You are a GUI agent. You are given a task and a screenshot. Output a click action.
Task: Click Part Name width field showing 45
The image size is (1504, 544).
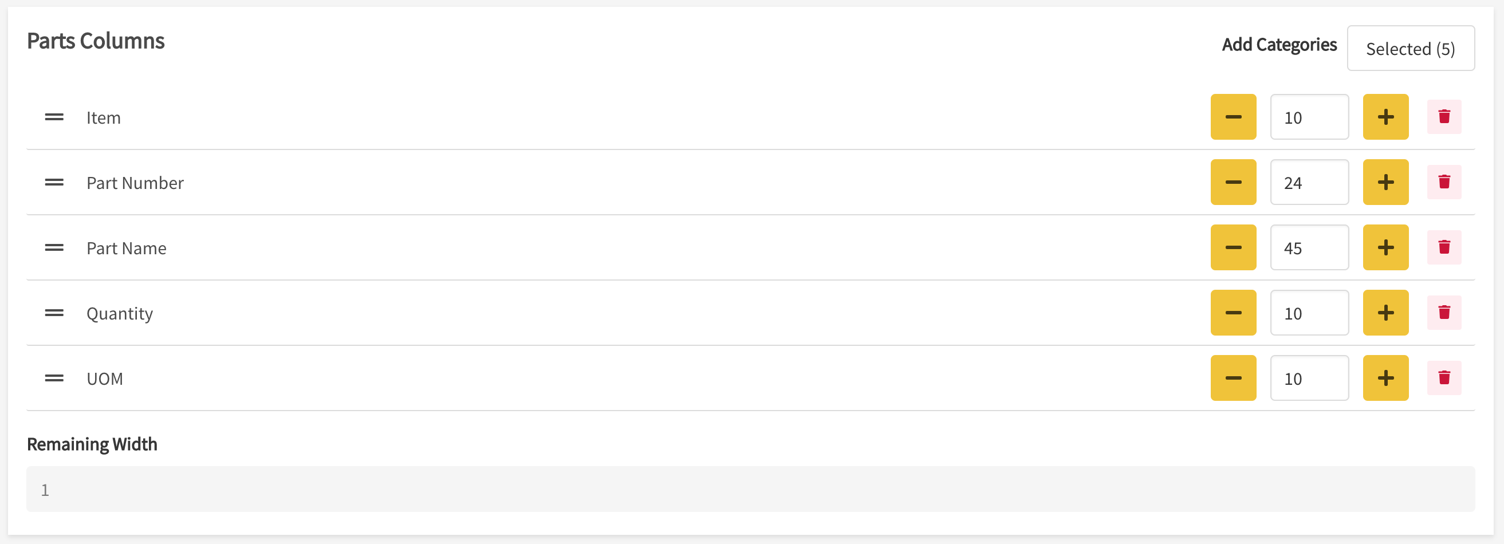tap(1309, 247)
